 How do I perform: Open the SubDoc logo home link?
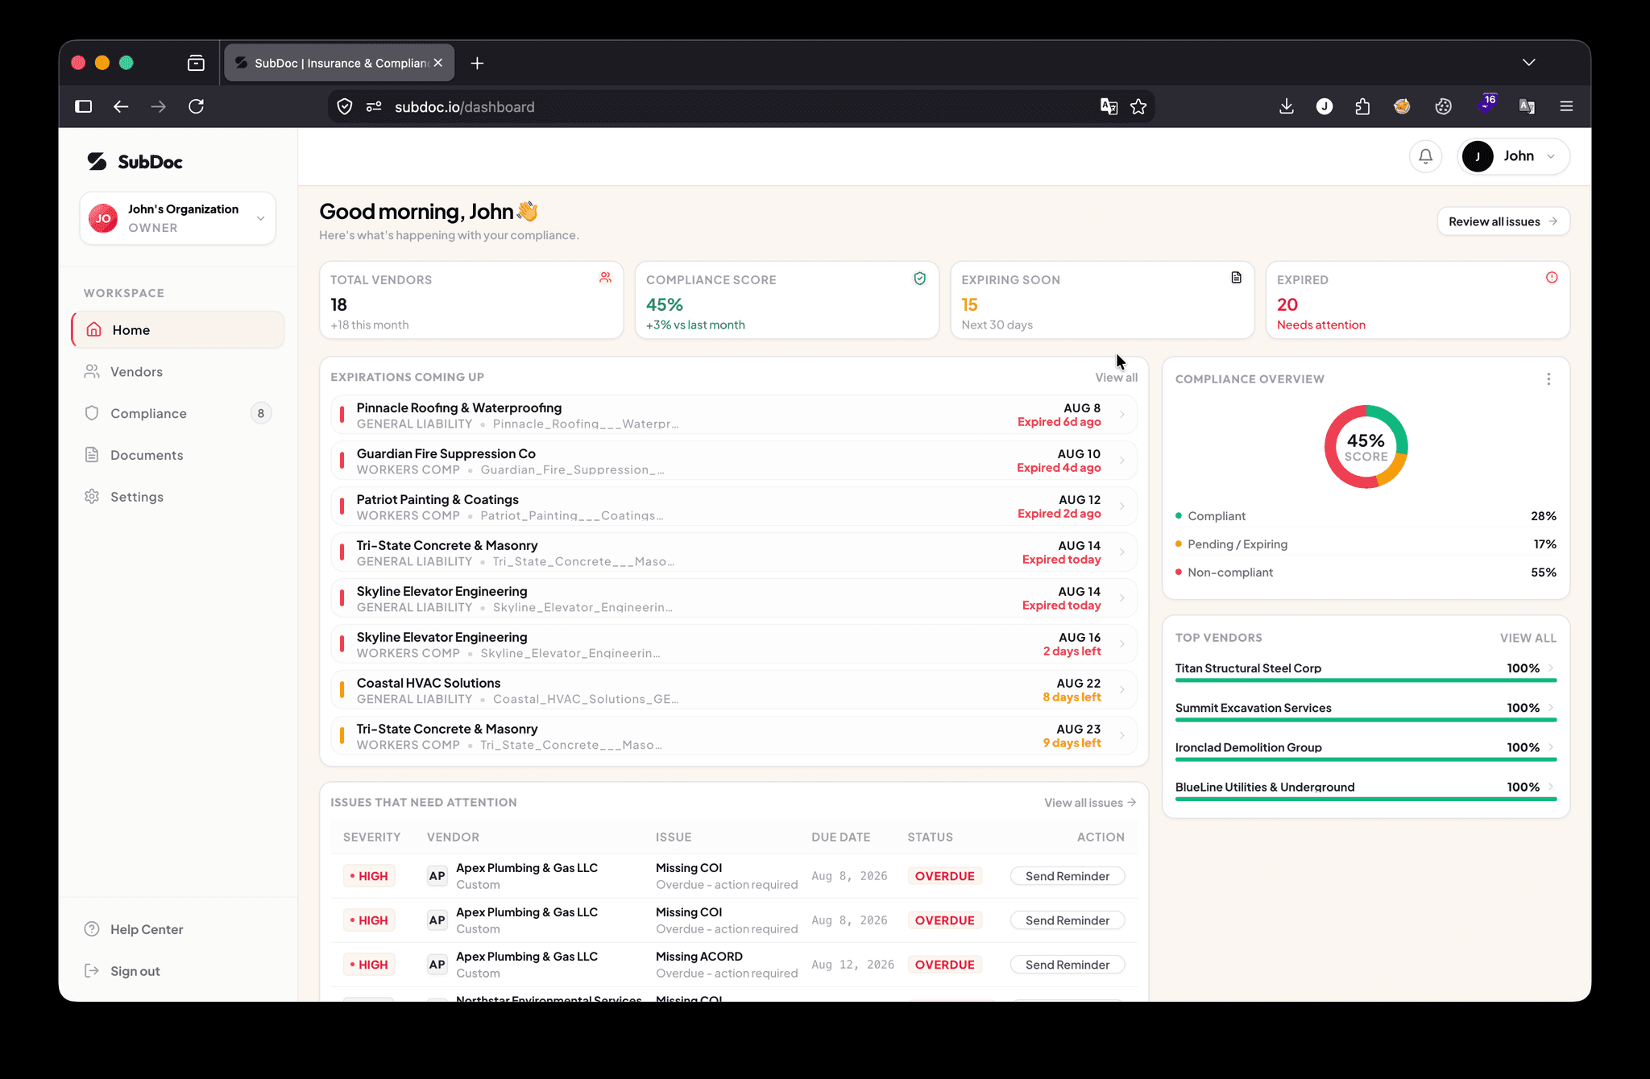(x=135, y=162)
